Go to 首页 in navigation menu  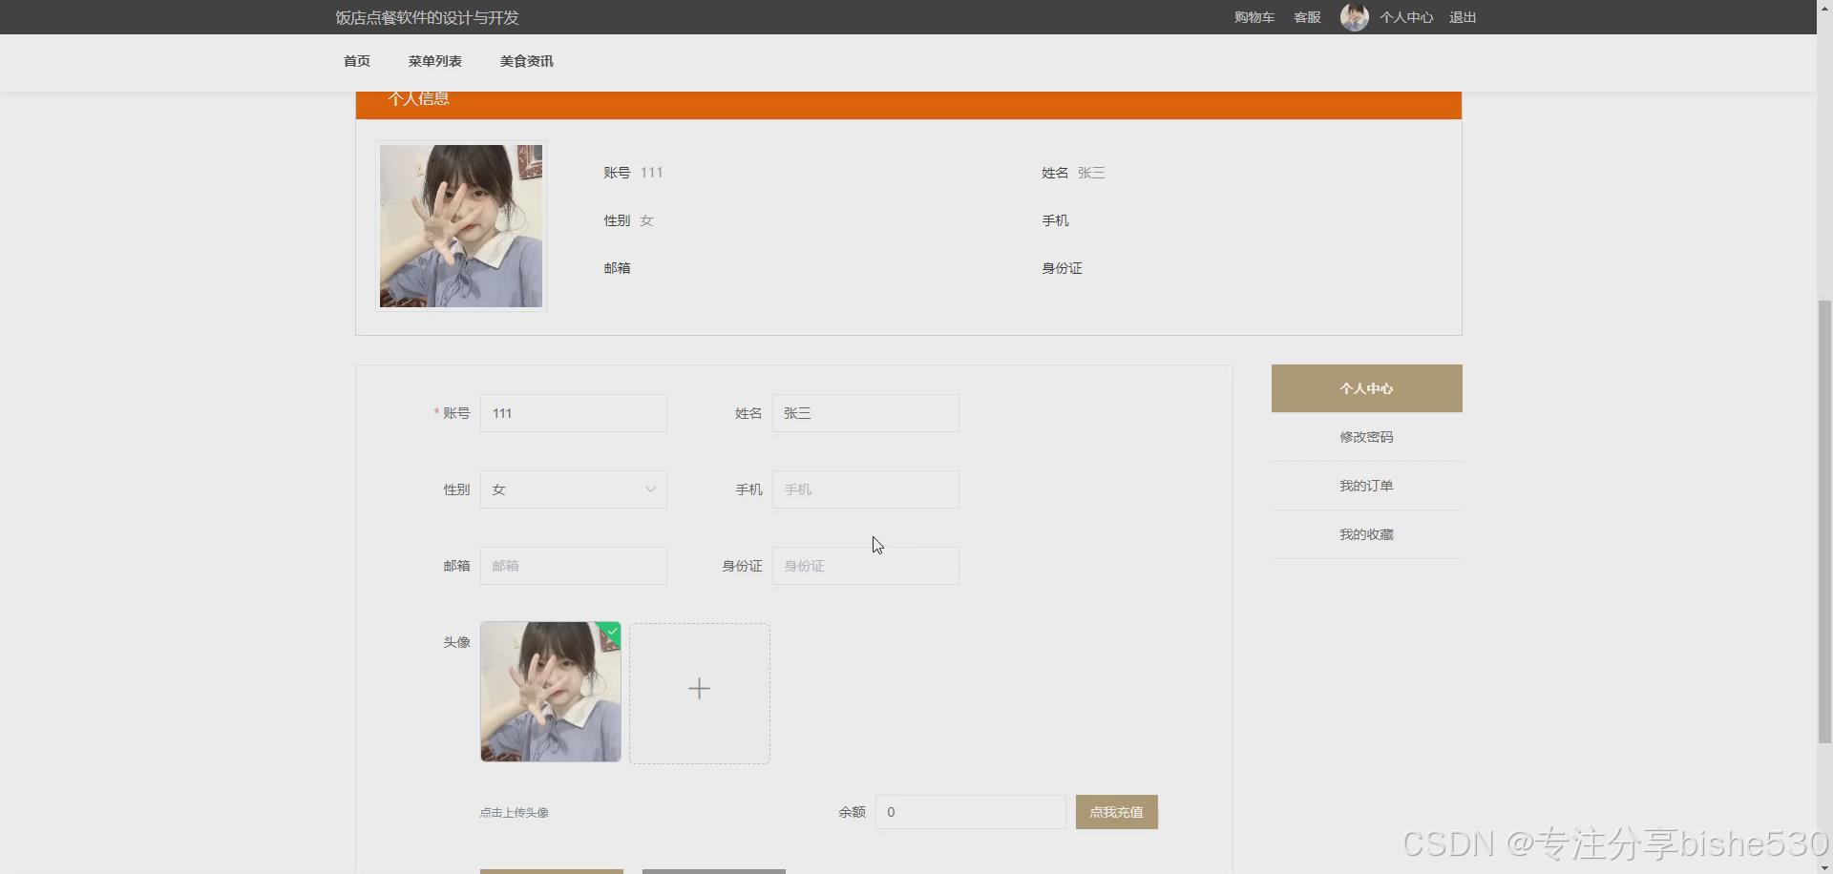tap(357, 61)
